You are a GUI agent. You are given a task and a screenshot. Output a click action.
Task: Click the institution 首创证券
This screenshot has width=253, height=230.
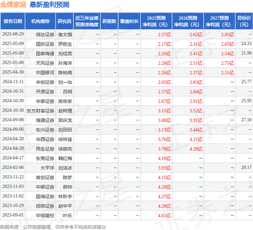45,177
